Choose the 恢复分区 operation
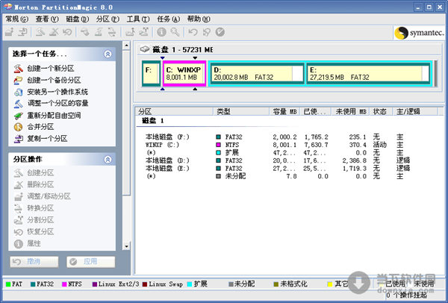Screen dimensions: 448x303 point(40,231)
